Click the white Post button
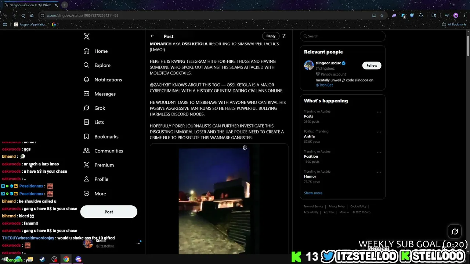The width and height of the screenshot is (470, 264). pyautogui.click(x=109, y=212)
